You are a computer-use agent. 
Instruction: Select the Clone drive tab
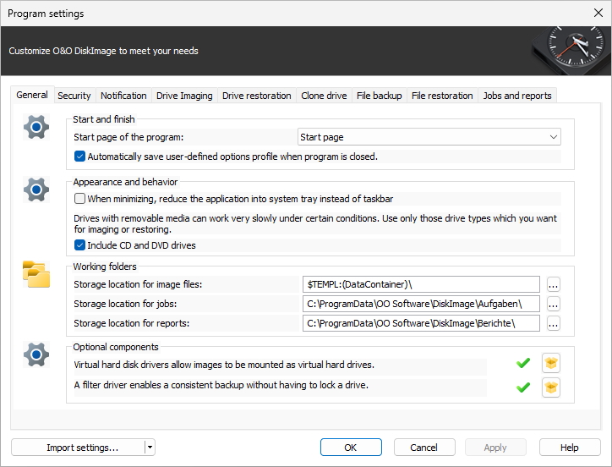324,96
